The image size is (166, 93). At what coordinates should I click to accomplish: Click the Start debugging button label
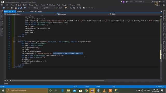coord(60,8)
